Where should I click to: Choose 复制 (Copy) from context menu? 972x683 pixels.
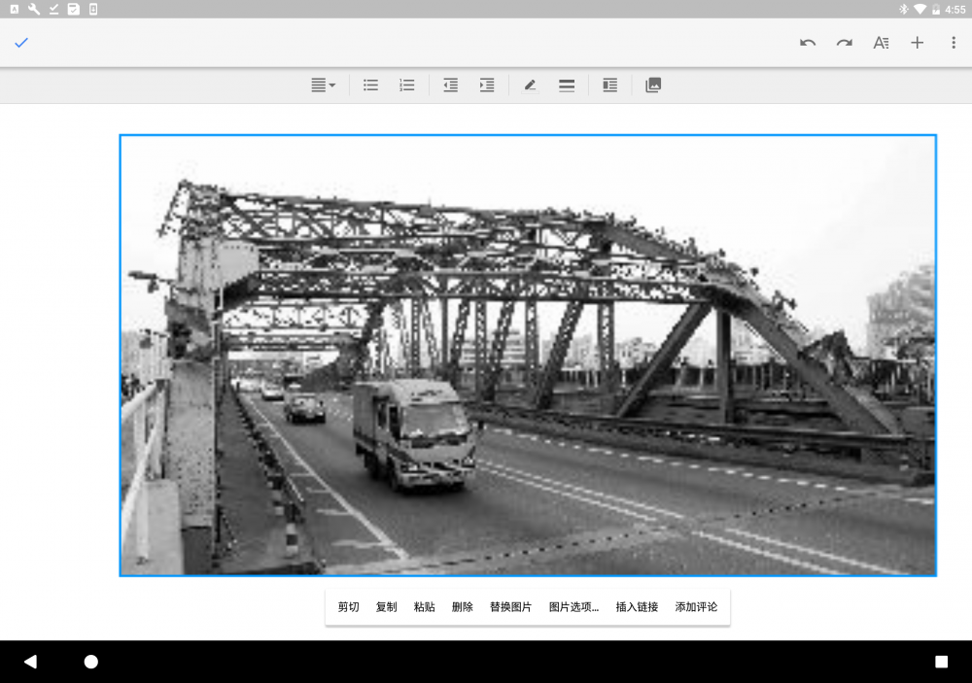coord(386,607)
